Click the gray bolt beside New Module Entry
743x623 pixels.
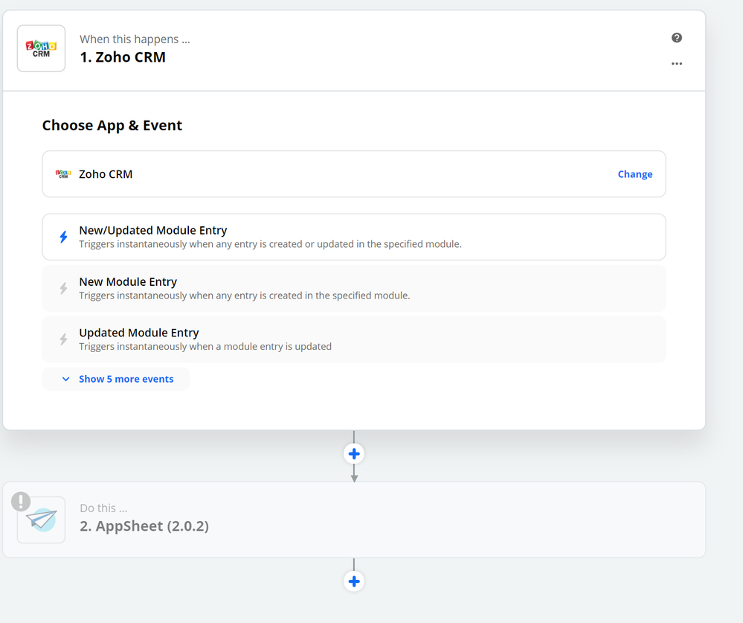click(x=63, y=288)
